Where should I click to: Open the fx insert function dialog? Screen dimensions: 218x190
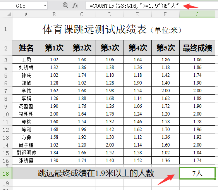coord(75,5)
